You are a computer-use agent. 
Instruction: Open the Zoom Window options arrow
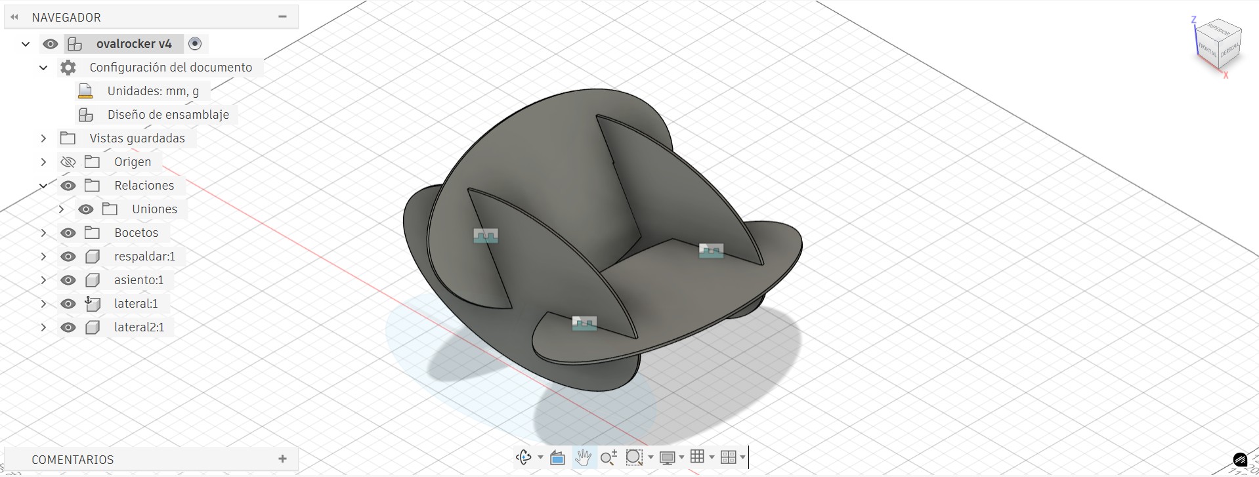(x=651, y=457)
